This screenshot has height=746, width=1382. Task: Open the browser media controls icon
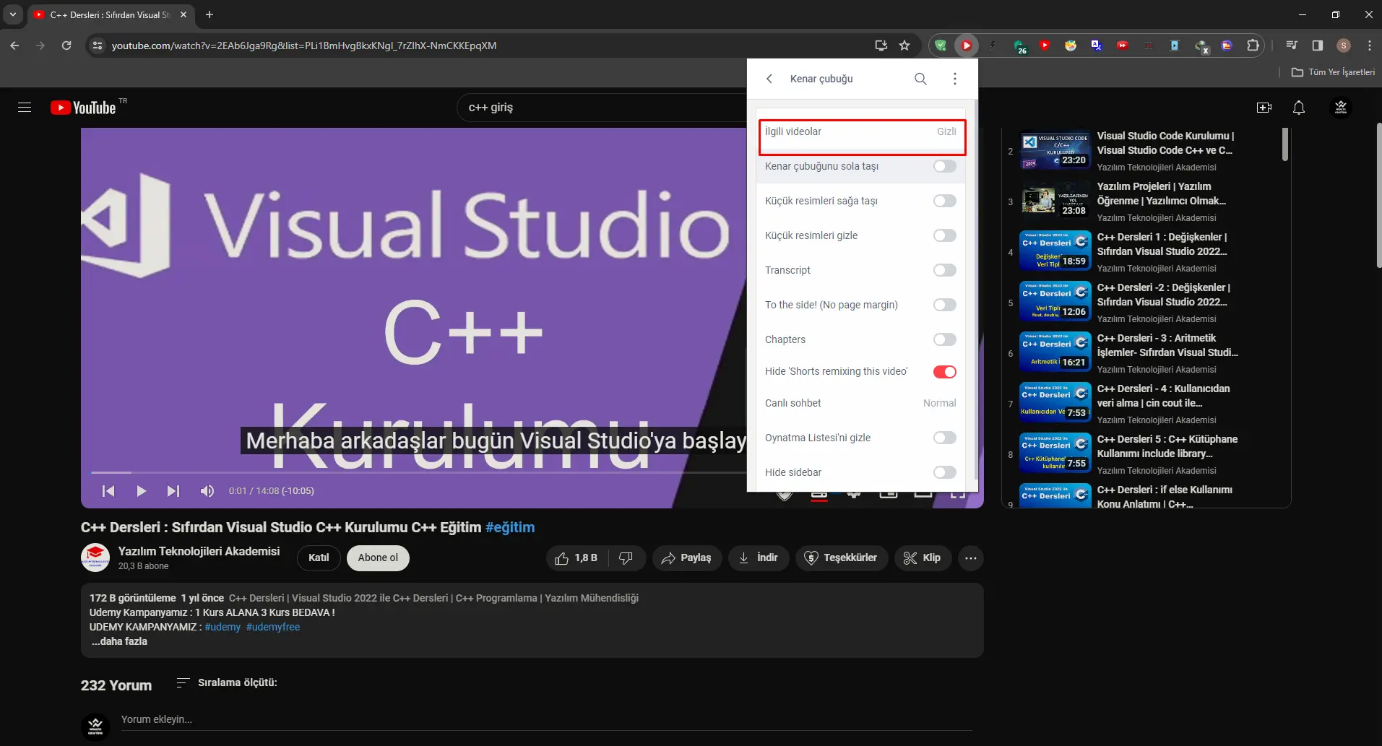click(x=1292, y=45)
